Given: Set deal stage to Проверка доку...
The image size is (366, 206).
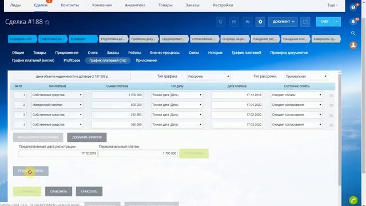Looking at the screenshot, I should click(x=144, y=39).
